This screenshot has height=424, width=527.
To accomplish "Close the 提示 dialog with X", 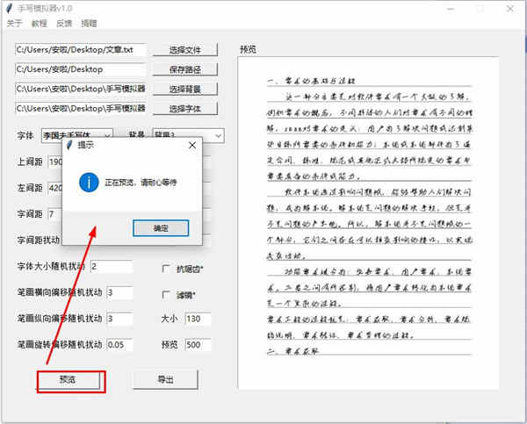I will tap(192, 145).
